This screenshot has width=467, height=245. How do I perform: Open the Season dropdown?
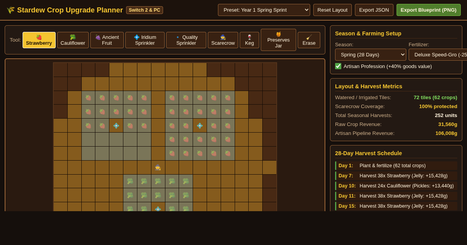(x=370, y=54)
